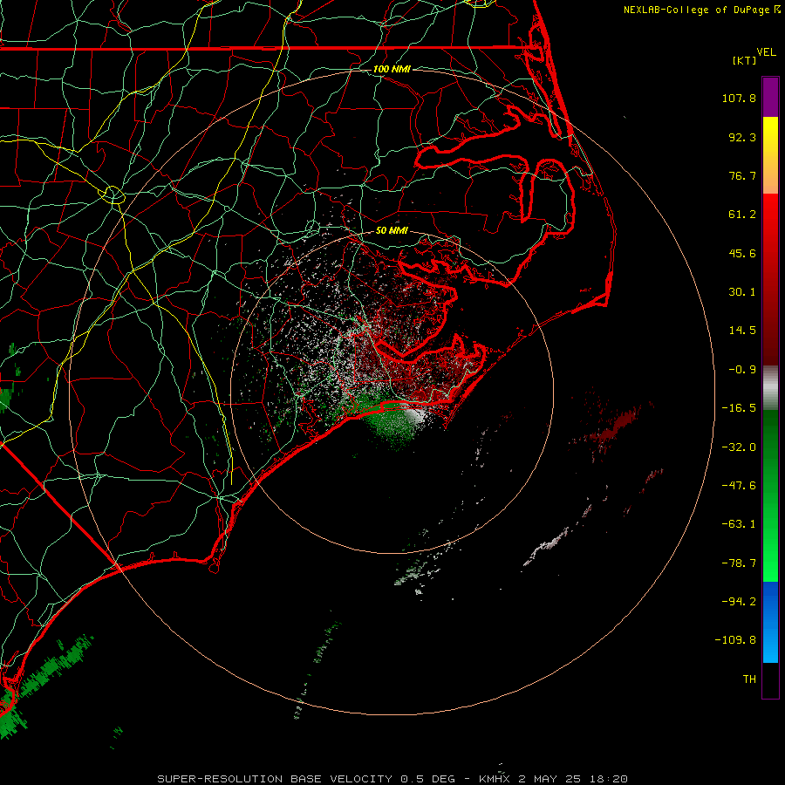785x785 pixels.
Task: Click the -47.6 velocity scale label
Action: [x=739, y=486]
